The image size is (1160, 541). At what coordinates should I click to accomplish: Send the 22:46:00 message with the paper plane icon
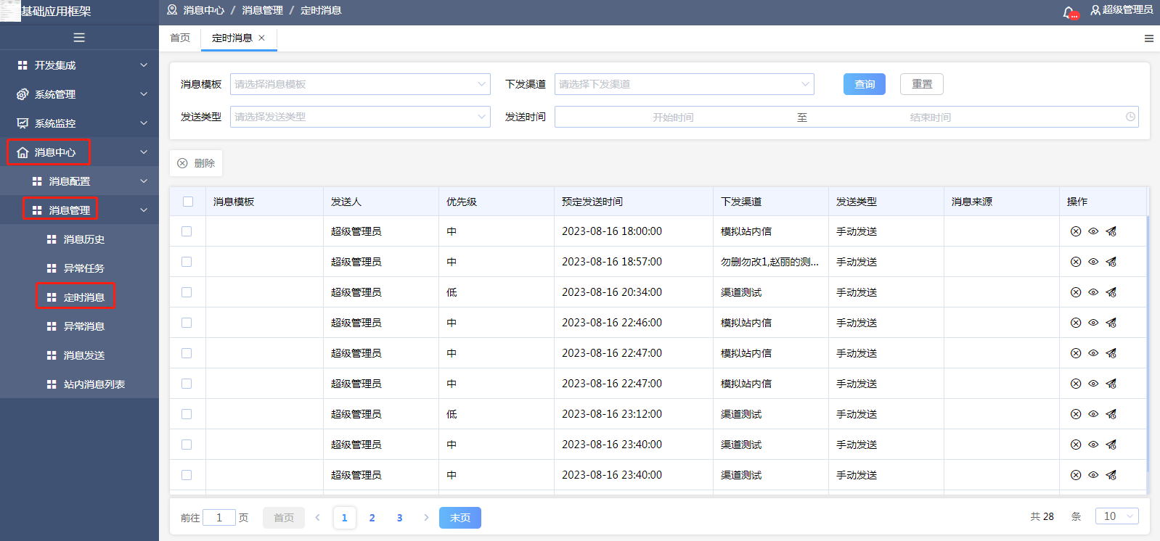click(x=1111, y=323)
